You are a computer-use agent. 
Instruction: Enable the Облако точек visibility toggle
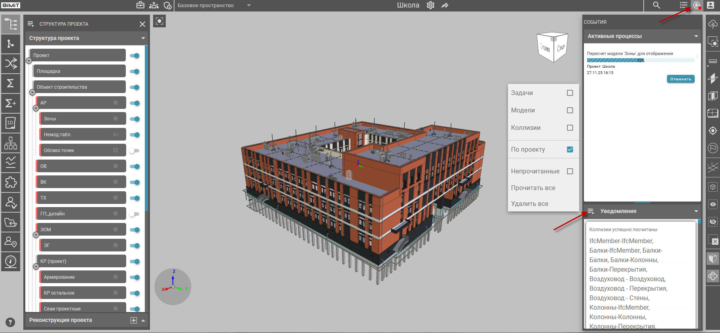[x=135, y=150]
